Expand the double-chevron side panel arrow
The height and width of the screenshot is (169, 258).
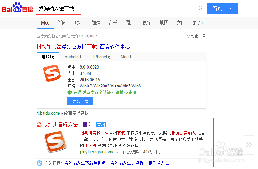pos(249,145)
